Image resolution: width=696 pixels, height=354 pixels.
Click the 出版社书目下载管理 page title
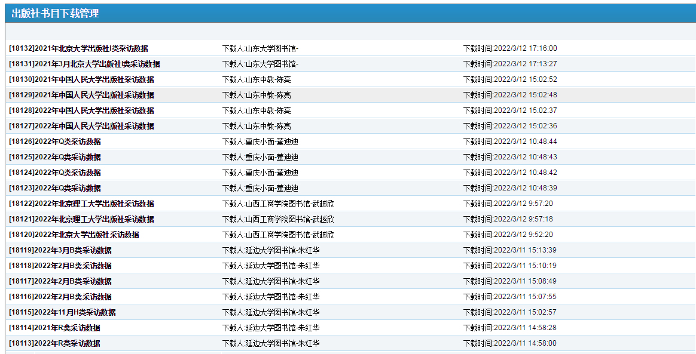55,14
